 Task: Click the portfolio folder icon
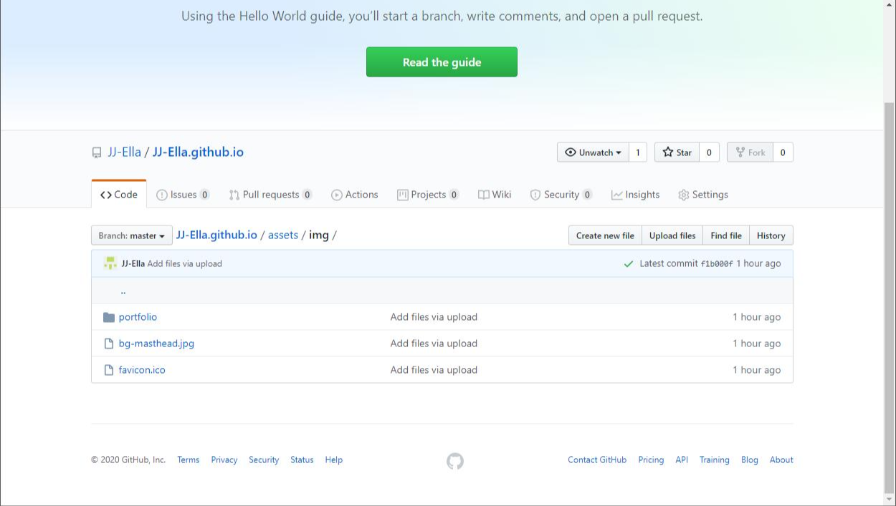[x=109, y=317]
